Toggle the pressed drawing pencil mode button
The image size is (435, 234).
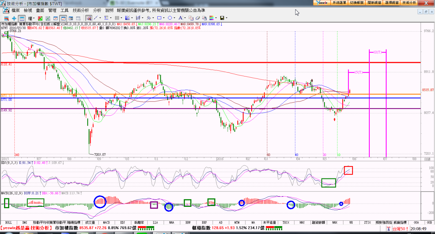point(88,18)
